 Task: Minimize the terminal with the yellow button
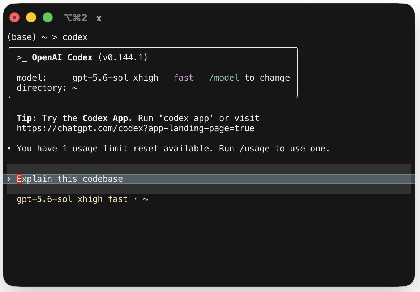31,18
